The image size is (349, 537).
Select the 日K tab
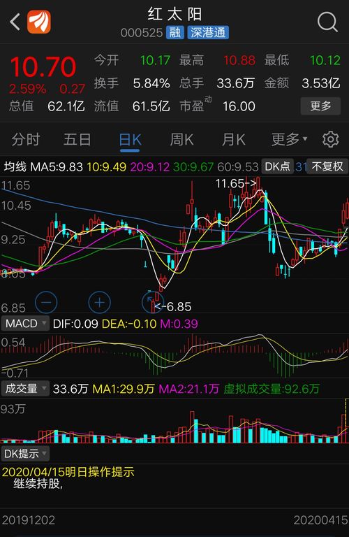tap(130, 140)
